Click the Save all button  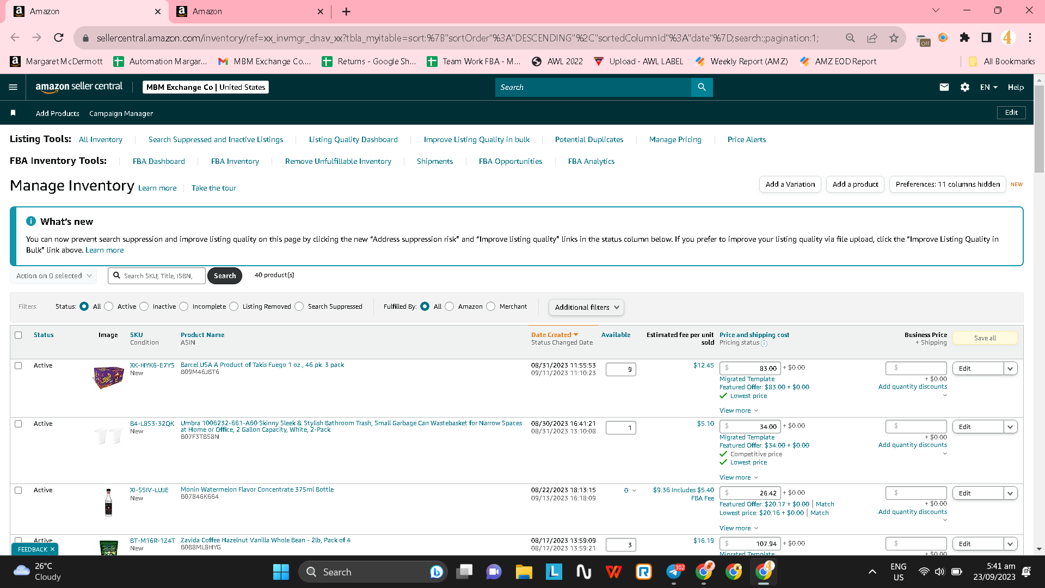(x=985, y=338)
